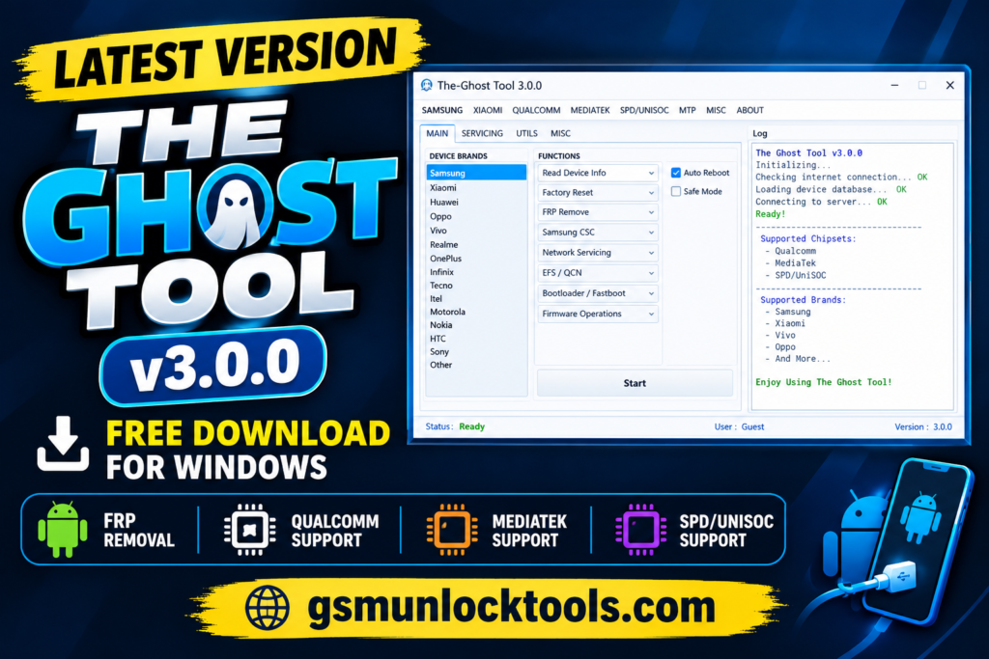The width and height of the screenshot is (989, 659).
Task: Open the top bar MISC menu
Action: coord(716,110)
